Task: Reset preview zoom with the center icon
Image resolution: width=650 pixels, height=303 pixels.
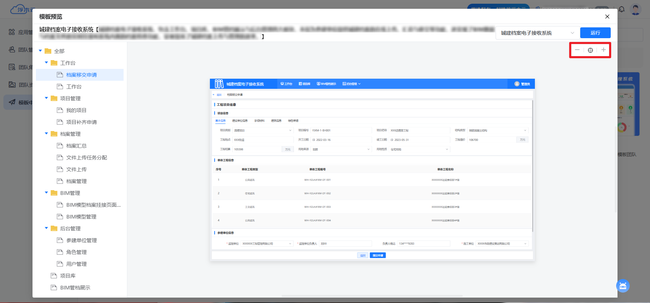Action: 590,50
